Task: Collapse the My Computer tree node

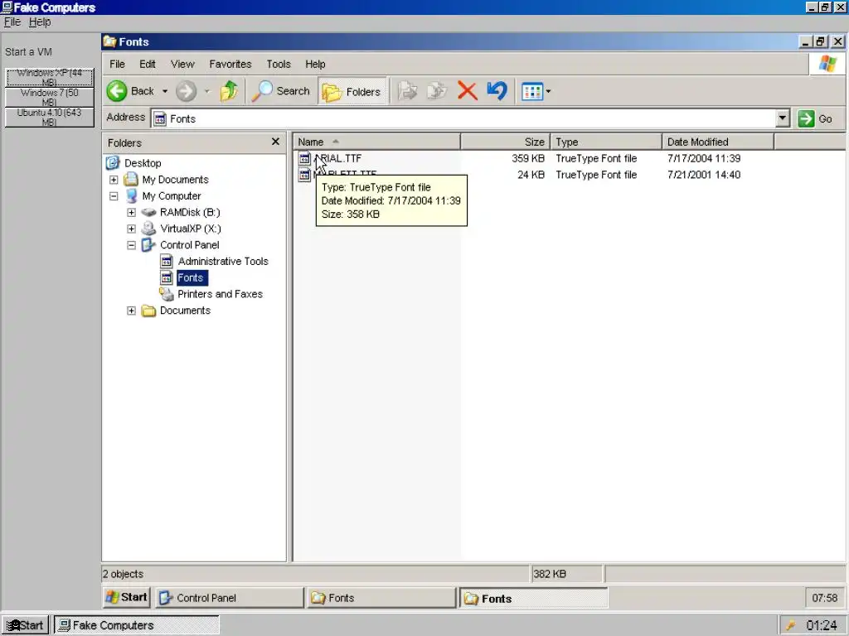Action: click(x=114, y=195)
